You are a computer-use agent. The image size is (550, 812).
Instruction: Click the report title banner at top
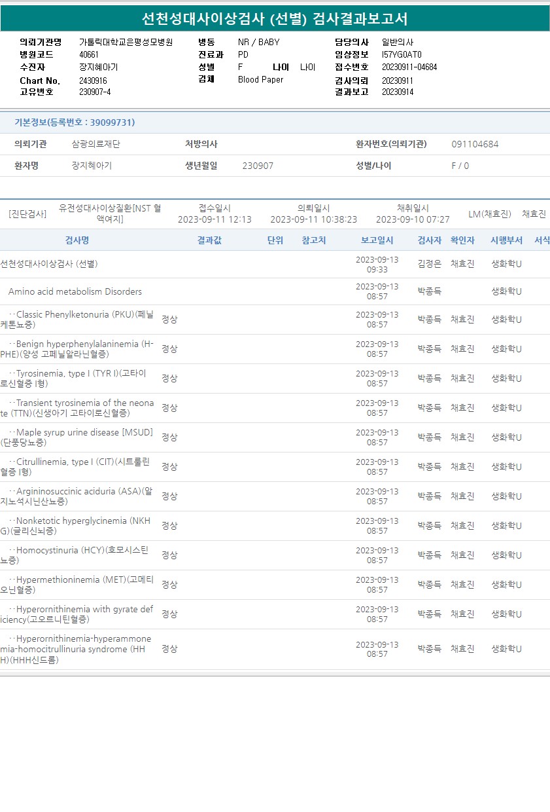point(275,18)
